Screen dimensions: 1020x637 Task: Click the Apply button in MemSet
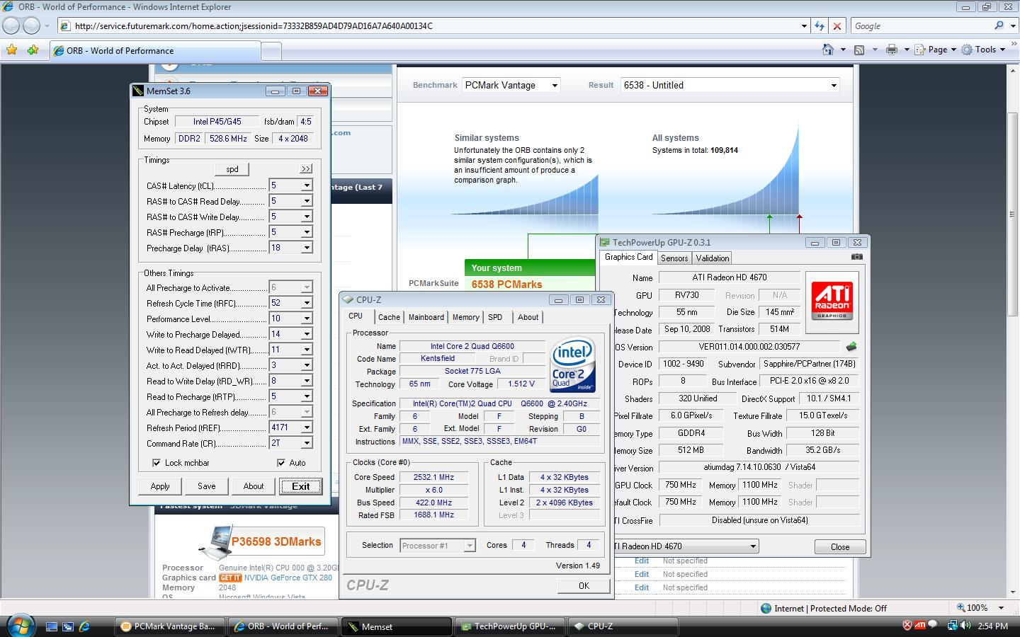(160, 486)
